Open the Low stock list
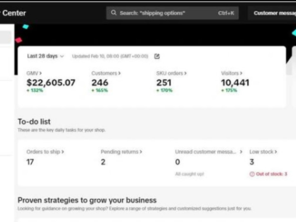The width and height of the screenshot is (296, 222). [263, 152]
